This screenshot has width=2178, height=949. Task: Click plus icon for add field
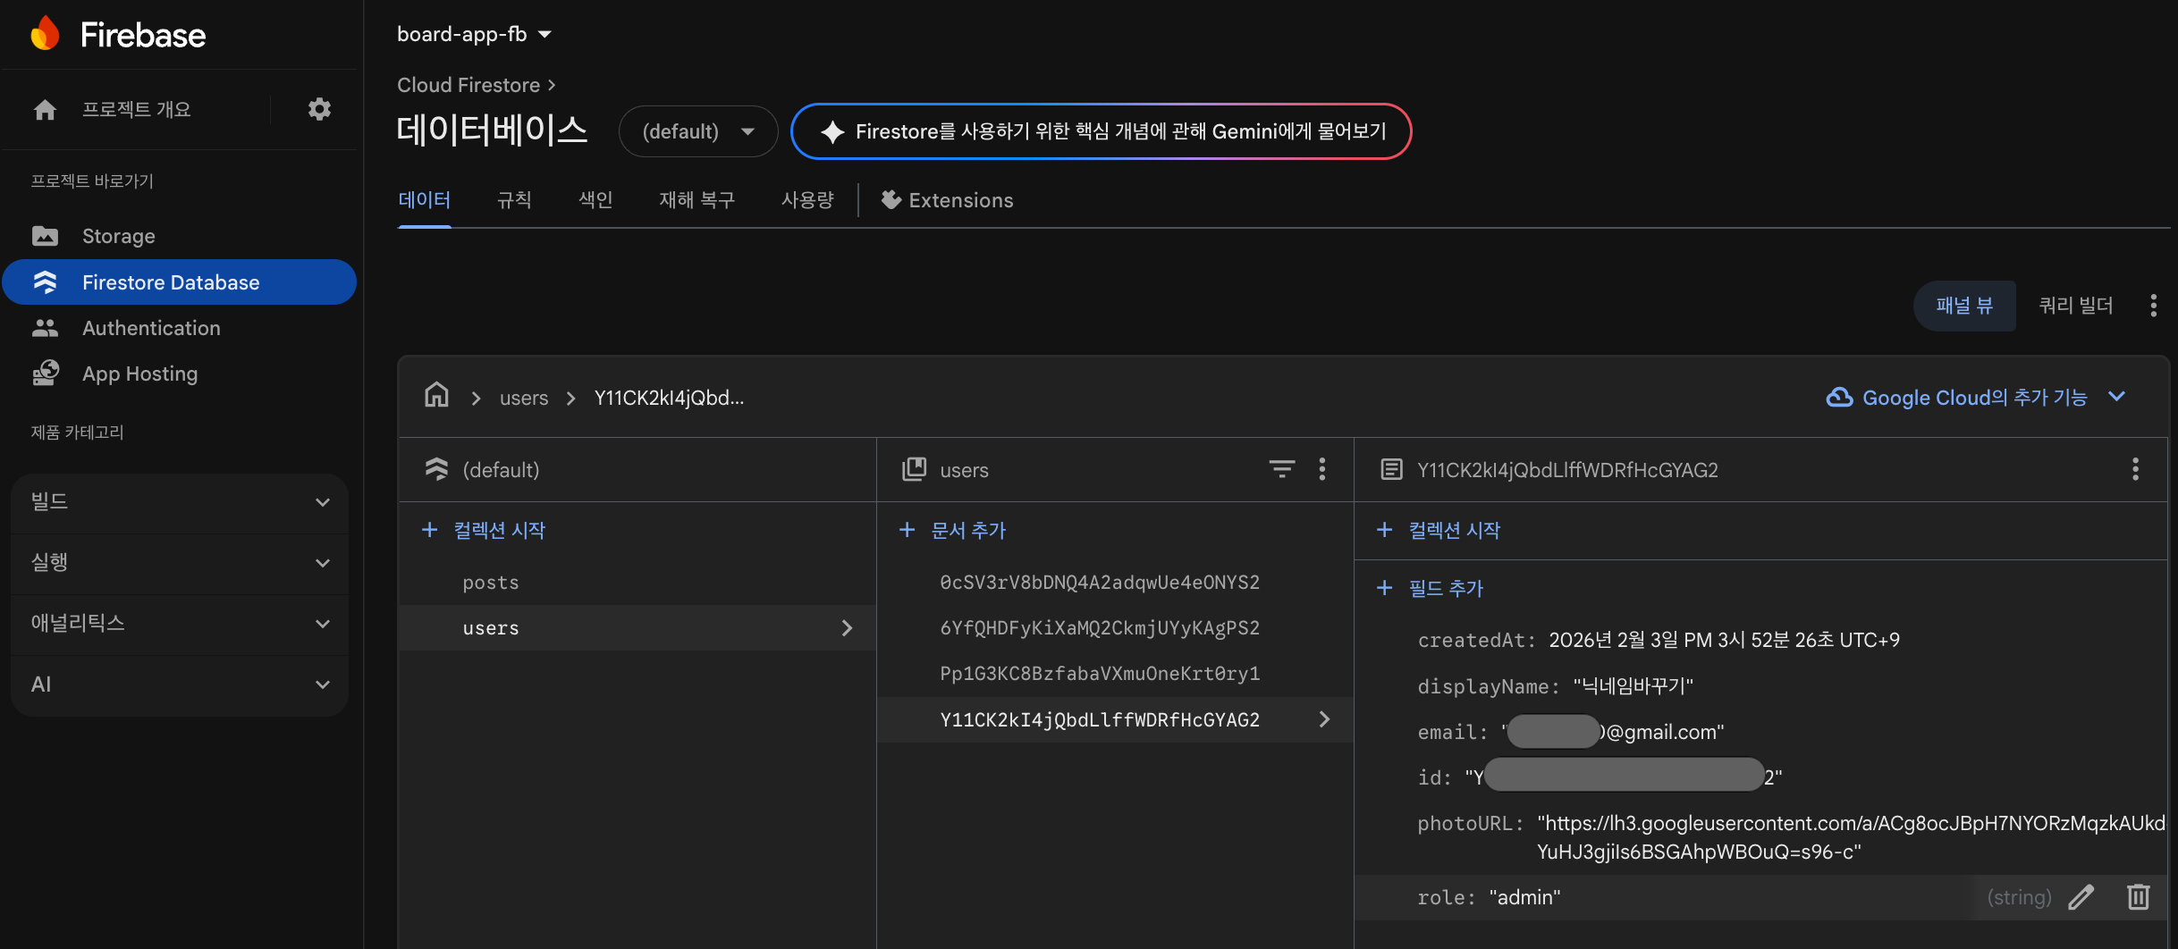1384,588
